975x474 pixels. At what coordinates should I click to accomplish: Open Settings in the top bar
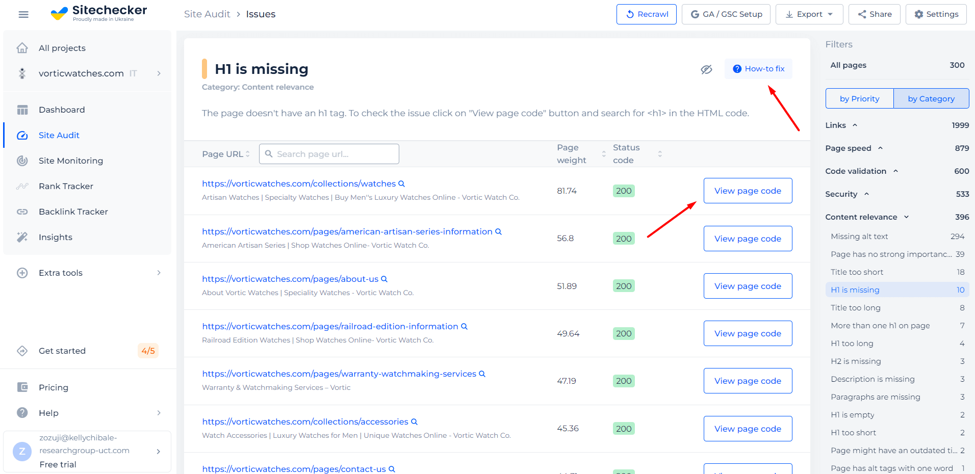pyautogui.click(x=936, y=14)
